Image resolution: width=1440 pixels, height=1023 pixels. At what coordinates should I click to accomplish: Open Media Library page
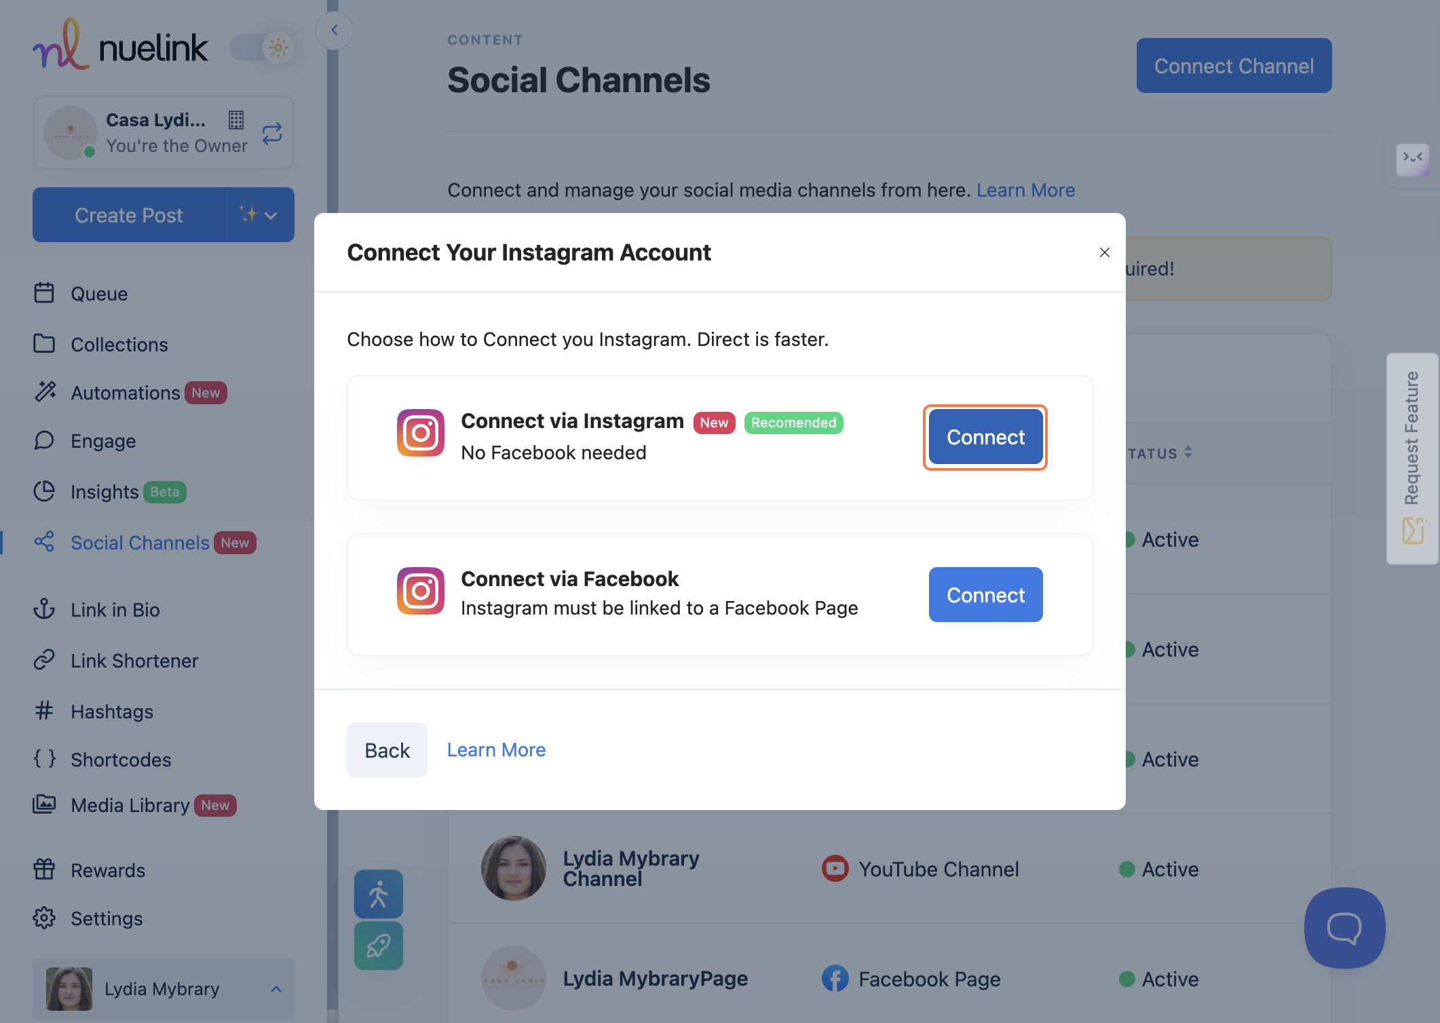[130, 805]
